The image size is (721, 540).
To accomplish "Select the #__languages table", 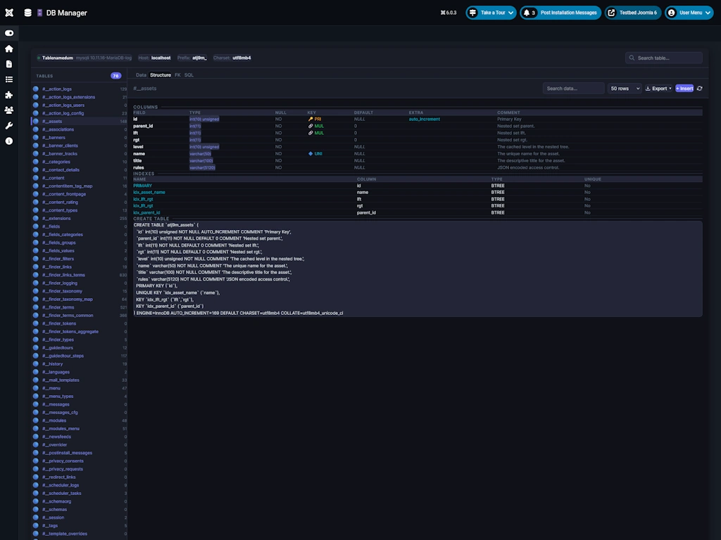I will (79, 372).
